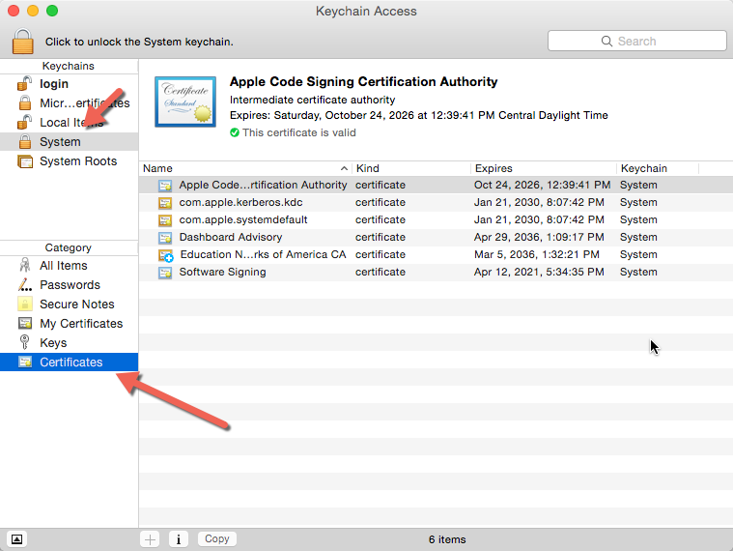Open the My Certificates category
This screenshot has width=733, height=551.
70,323
